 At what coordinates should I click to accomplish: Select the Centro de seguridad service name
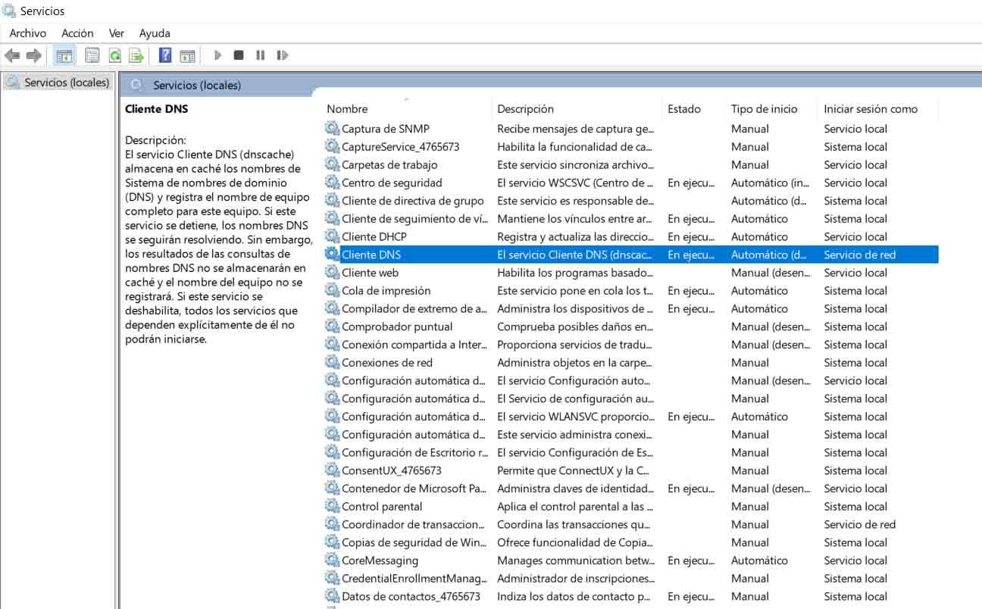coord(392,183)
